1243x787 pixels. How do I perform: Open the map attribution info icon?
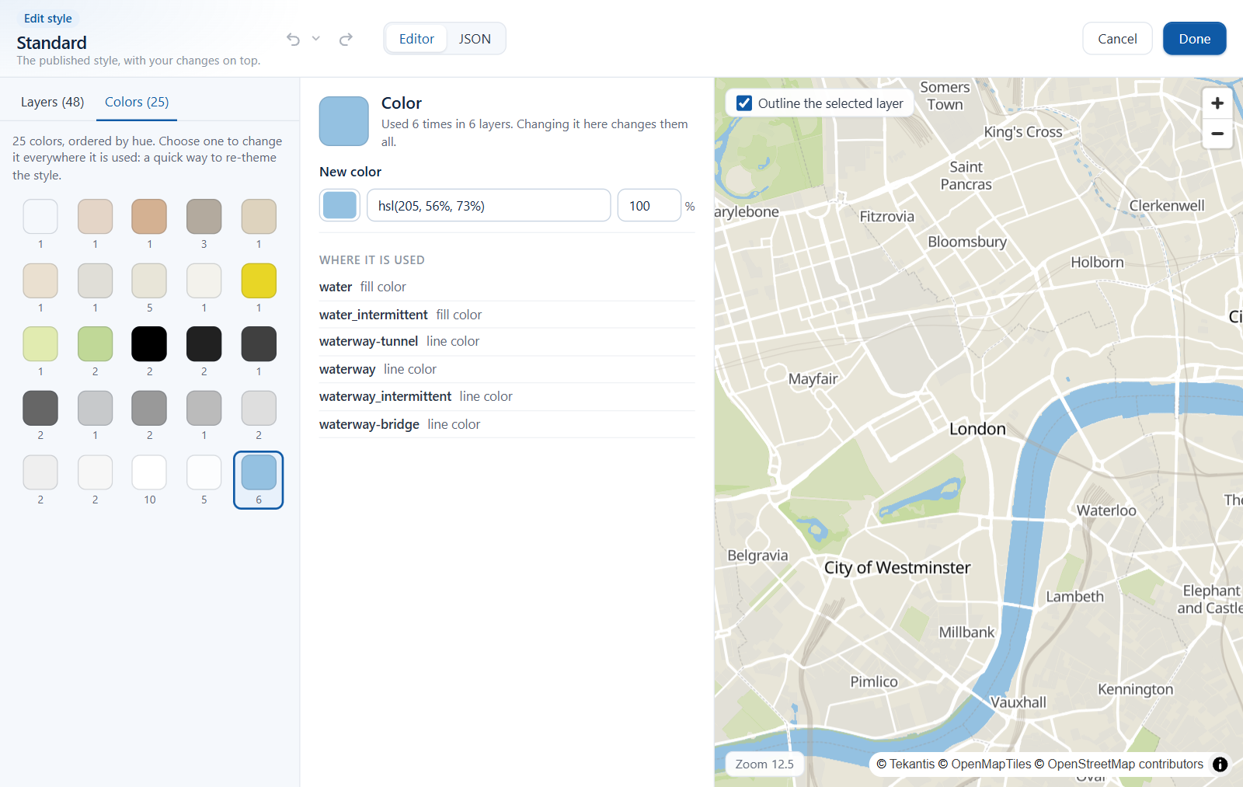click(x=1220, y=764)
